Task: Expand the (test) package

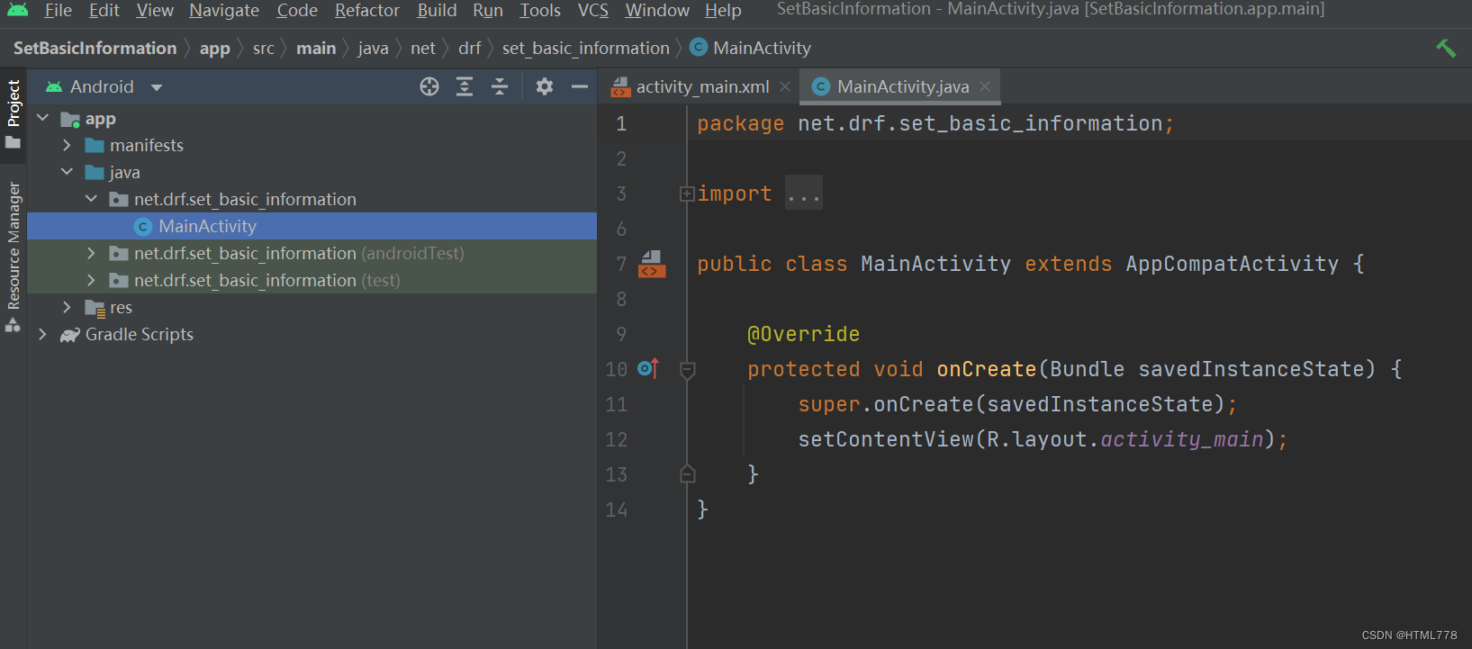Action: pos(91,280)
